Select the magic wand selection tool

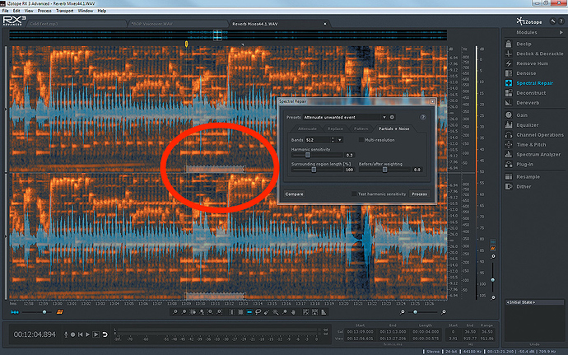click(x=276, y=312)
